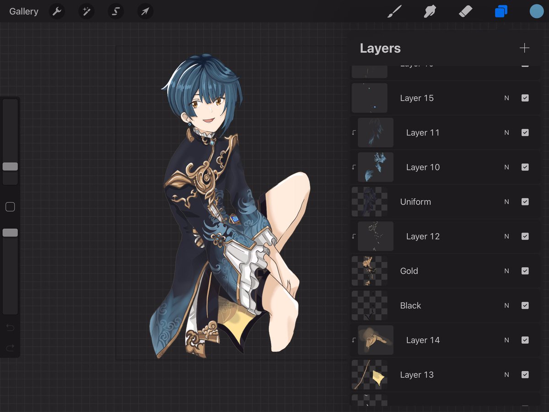Click the 'Layer 12' name text

(x=423, y=236)
